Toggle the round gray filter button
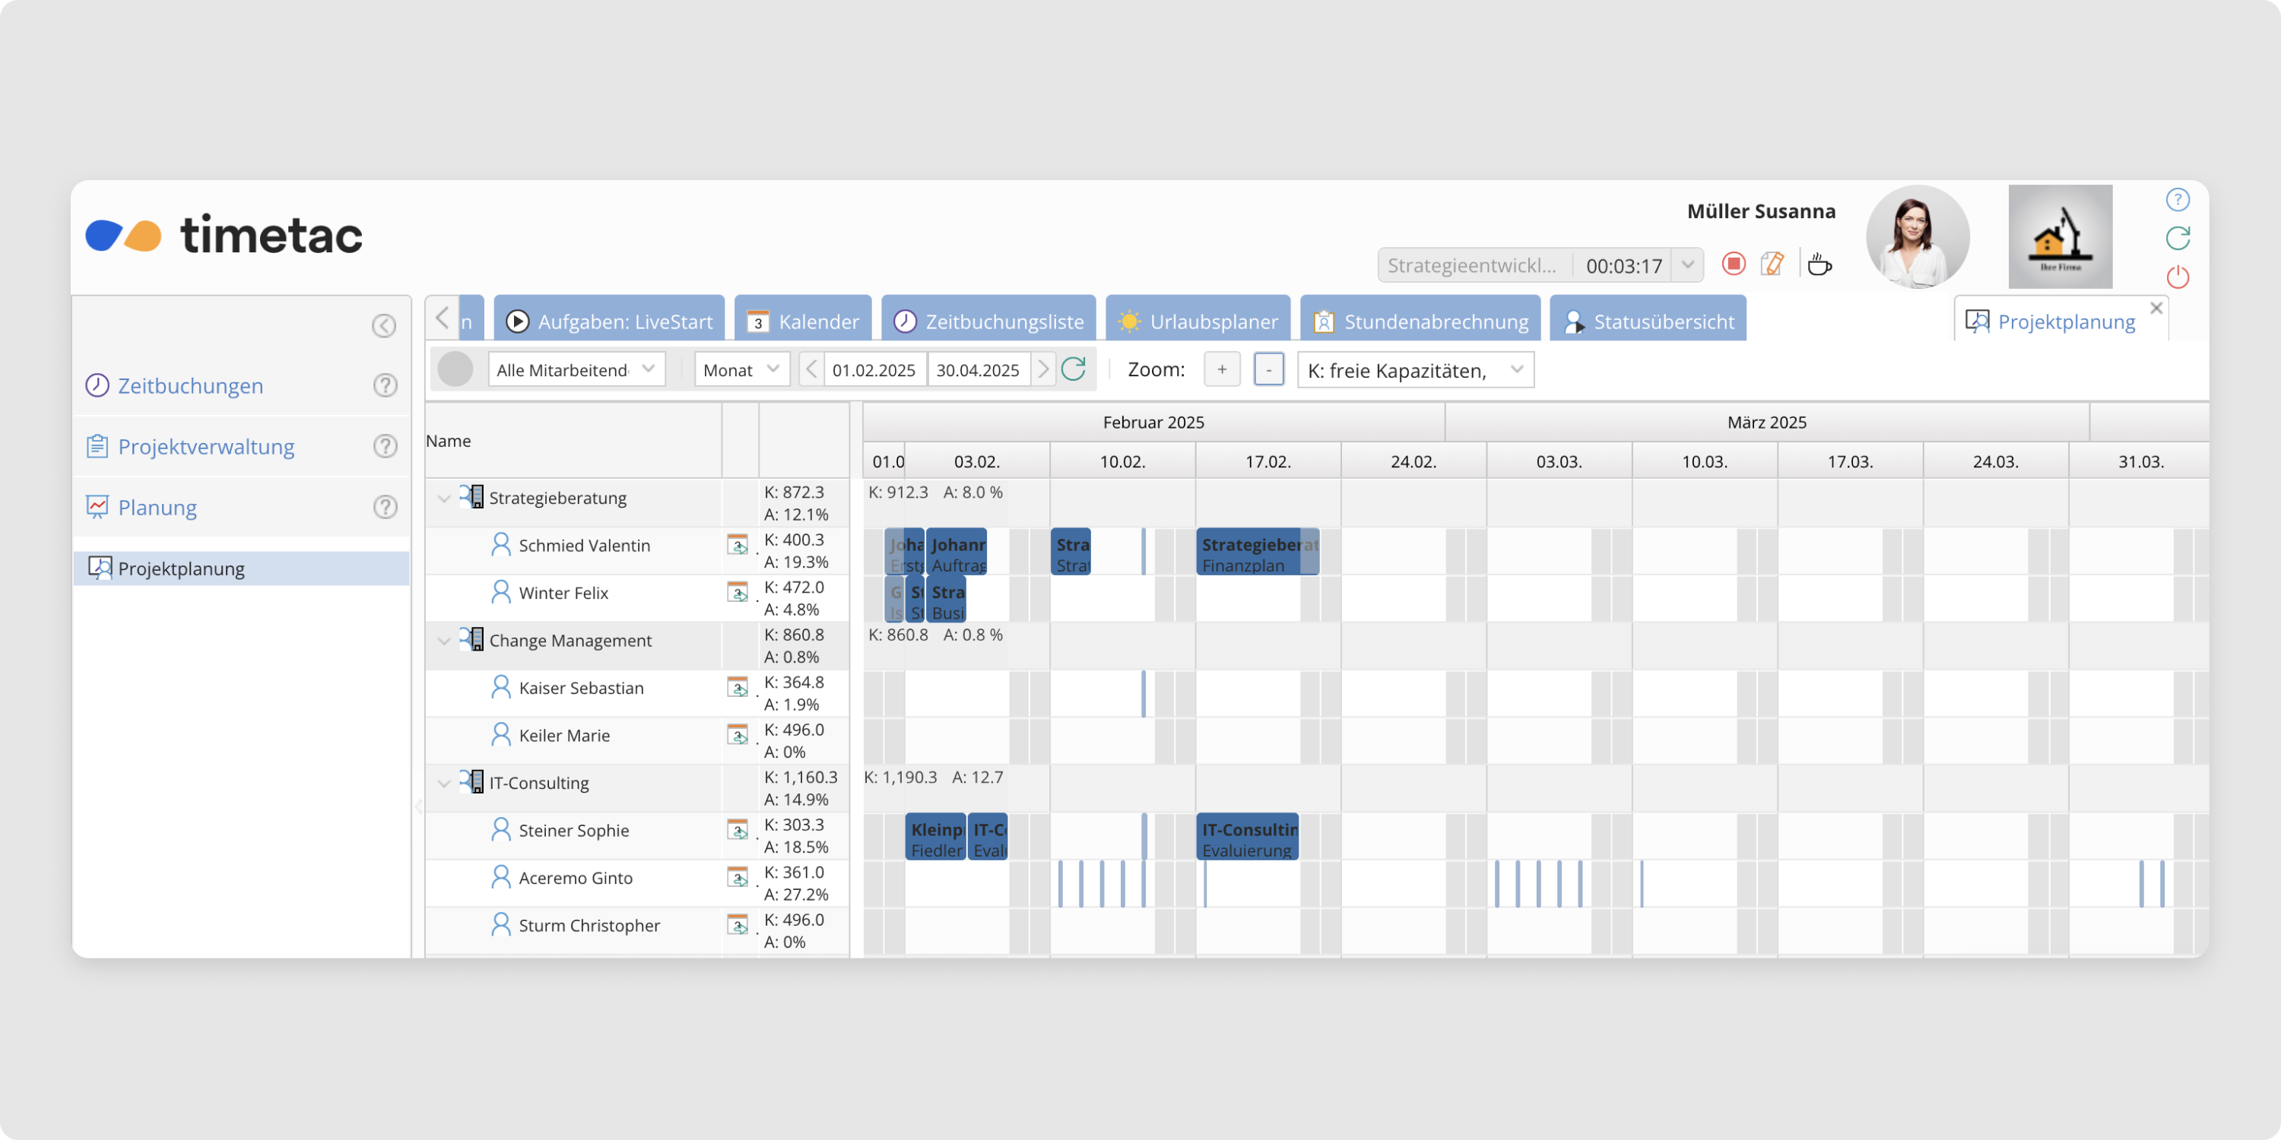Screen dimensions: 2281x1140 point(455,369)
